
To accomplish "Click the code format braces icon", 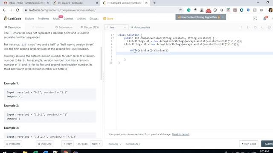I will click(x=248, y=27).
